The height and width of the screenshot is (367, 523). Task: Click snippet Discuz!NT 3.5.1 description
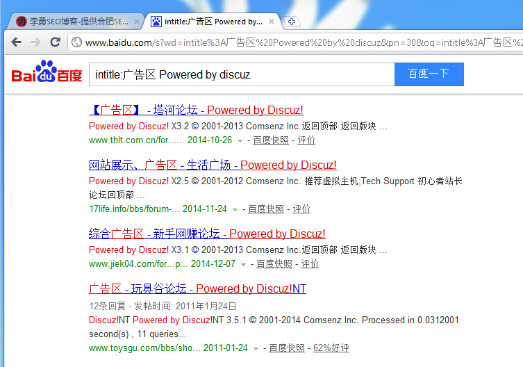(x=274, y=327)
